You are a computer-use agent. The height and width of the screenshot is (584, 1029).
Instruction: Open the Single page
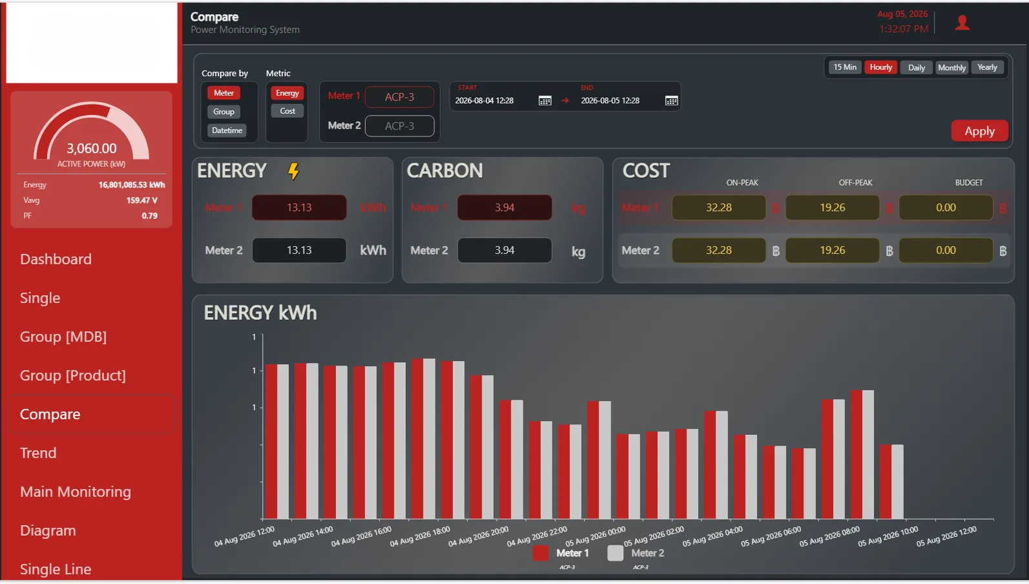tap(40, 298)
